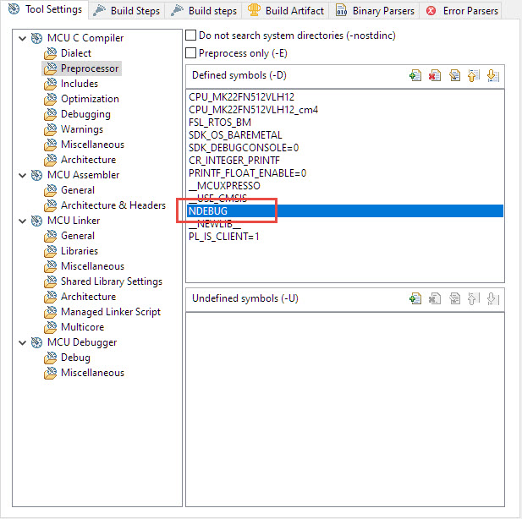522x519 pixels.
Task: Collapse the MCU Assembler tree node
Action: 22,175
